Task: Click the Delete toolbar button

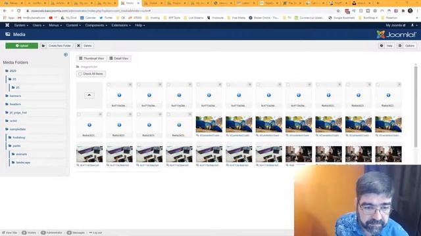Action: point(84,46)
